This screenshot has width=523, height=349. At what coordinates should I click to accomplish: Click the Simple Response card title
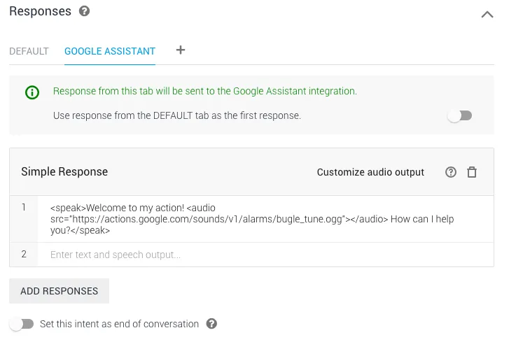click(64, 172)
